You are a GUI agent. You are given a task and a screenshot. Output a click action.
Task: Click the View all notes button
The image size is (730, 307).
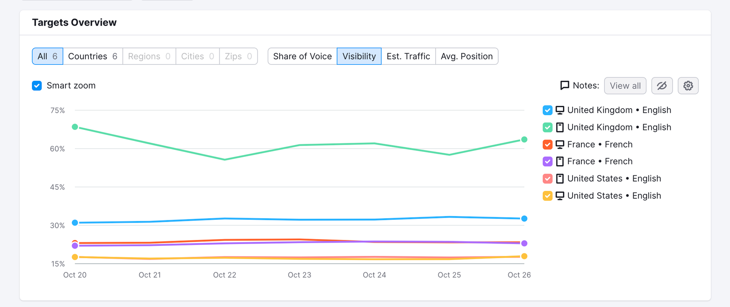[x=625, y=86]
